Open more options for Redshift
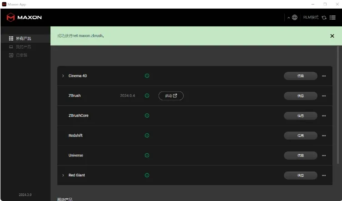This screenshot has height=201, width=342. click(324, 136)
